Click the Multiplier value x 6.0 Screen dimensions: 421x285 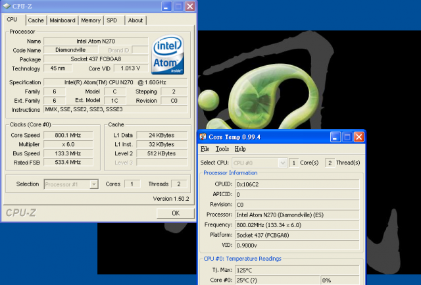pos(68,144)
